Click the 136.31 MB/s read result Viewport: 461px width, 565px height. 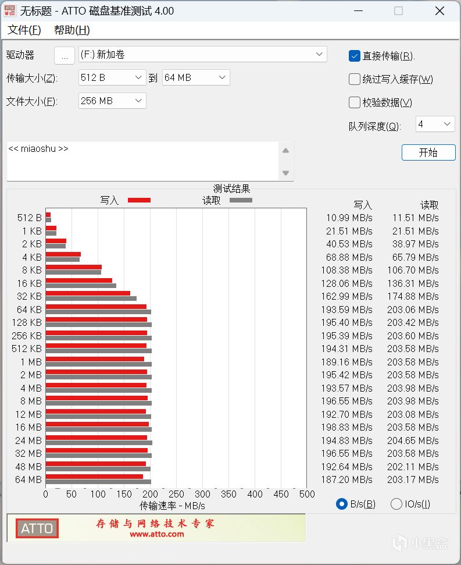[413, 283]
